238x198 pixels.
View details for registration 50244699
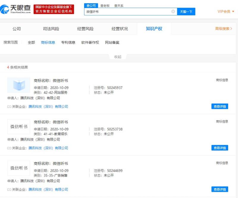click(x=219, y=189)
